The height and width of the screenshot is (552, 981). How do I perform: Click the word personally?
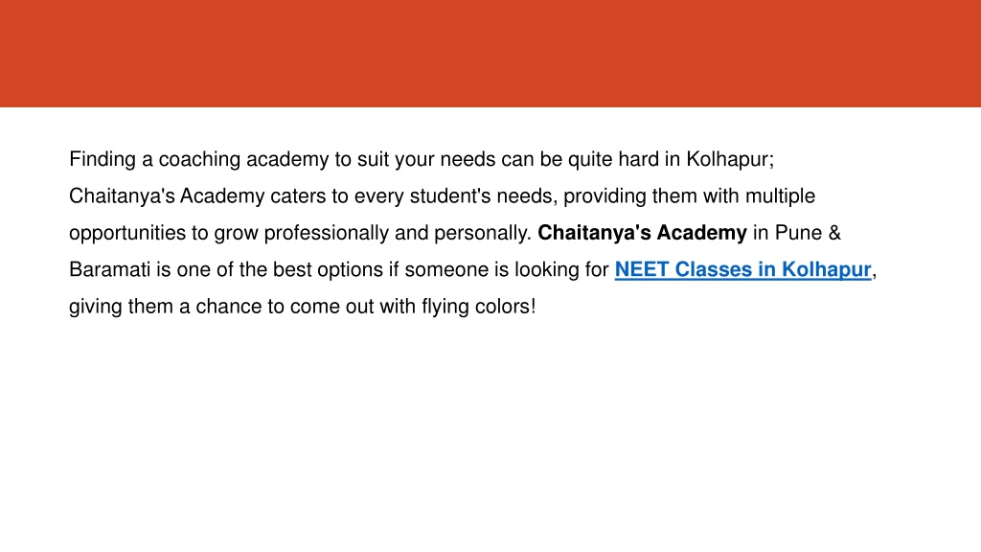483,233
